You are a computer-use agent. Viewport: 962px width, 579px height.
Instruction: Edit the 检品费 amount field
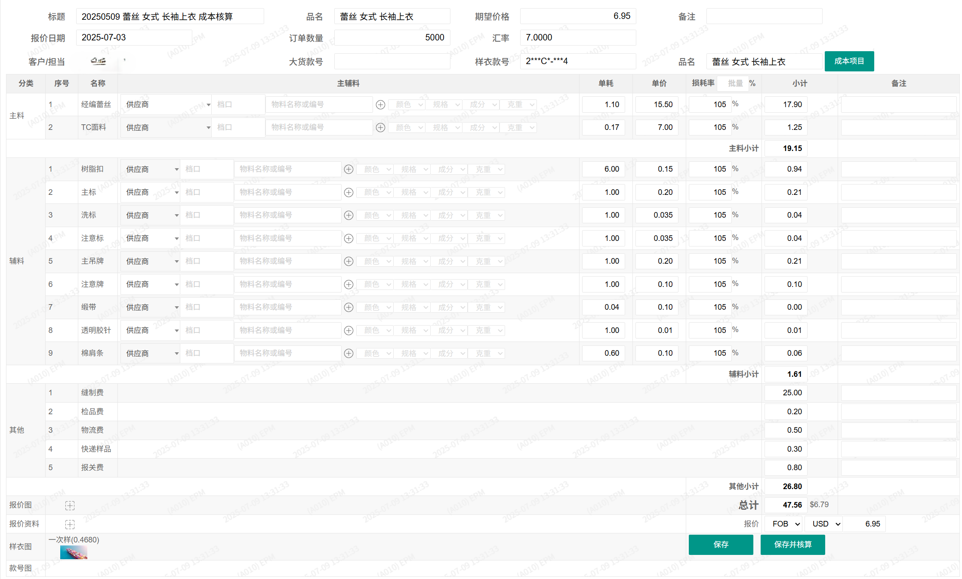click(786, 412)
